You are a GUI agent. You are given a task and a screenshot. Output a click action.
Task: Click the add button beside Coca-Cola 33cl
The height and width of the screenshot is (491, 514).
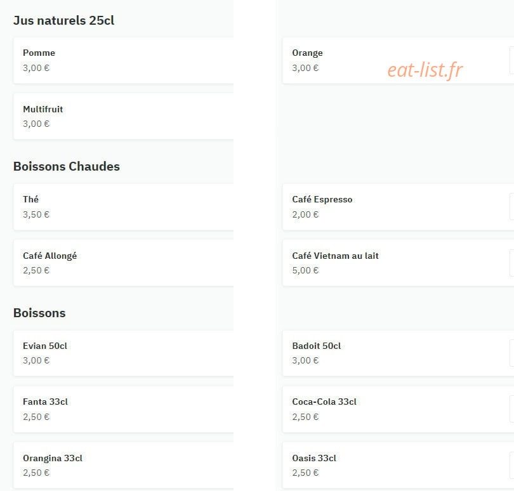pyautogui.click(x=511, y=409)
